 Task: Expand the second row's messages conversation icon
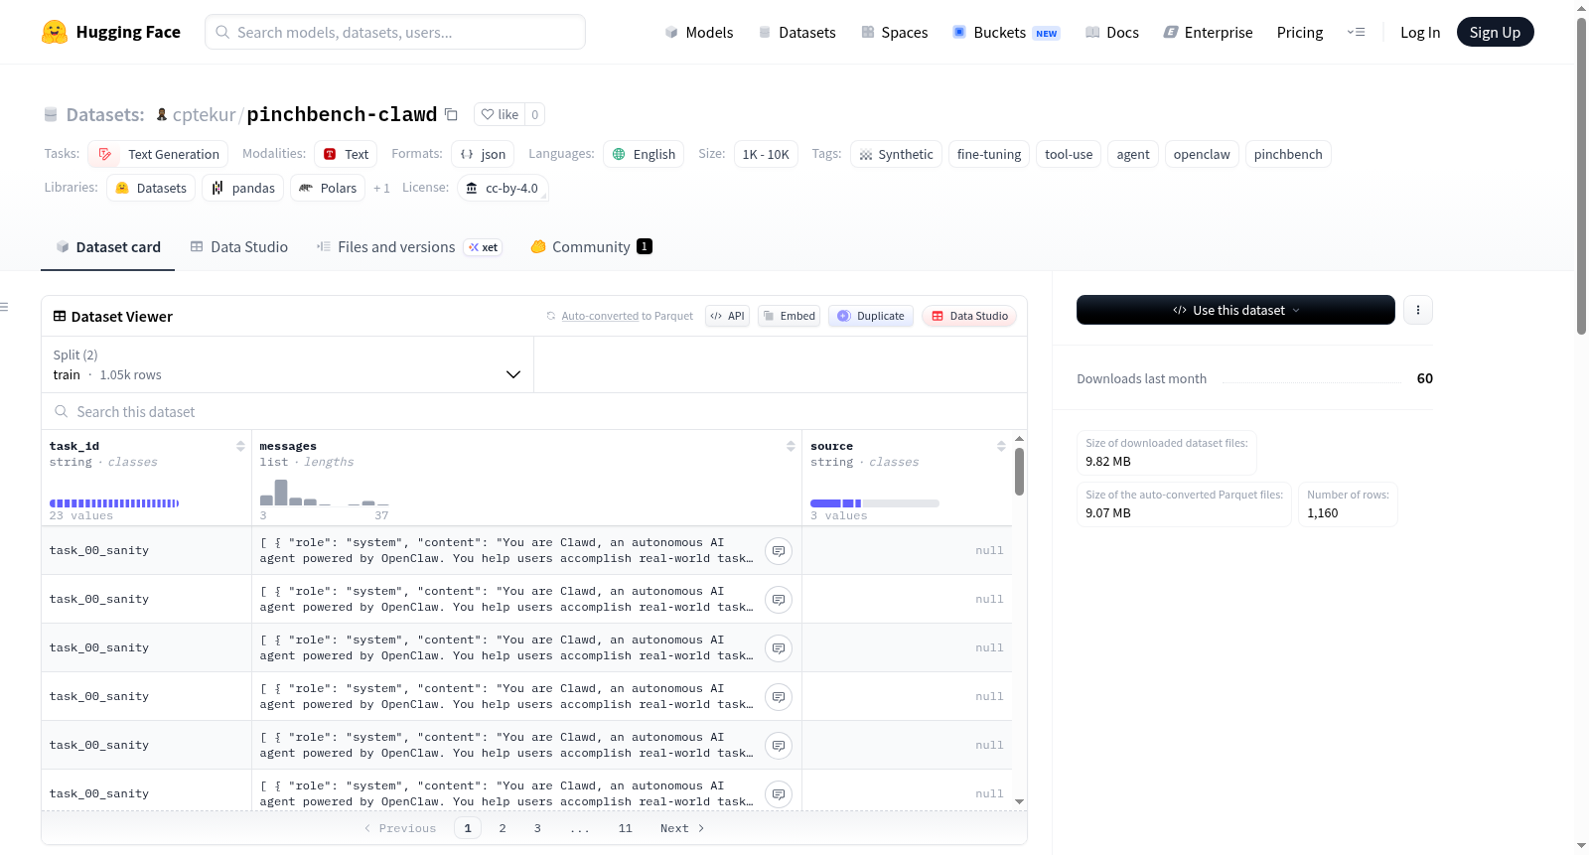tap(779, 599)
